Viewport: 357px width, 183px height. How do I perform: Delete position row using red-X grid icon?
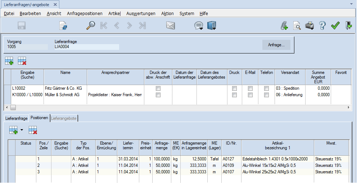(x=33, y=130)
